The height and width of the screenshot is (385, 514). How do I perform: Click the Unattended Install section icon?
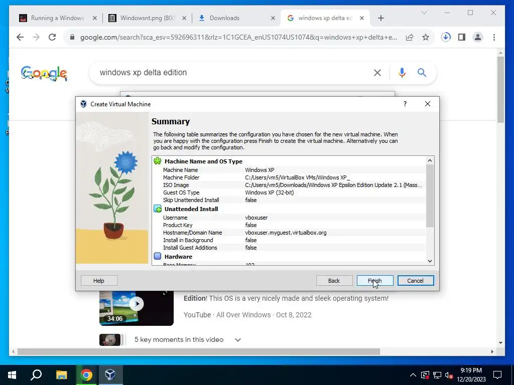point(158,209)
